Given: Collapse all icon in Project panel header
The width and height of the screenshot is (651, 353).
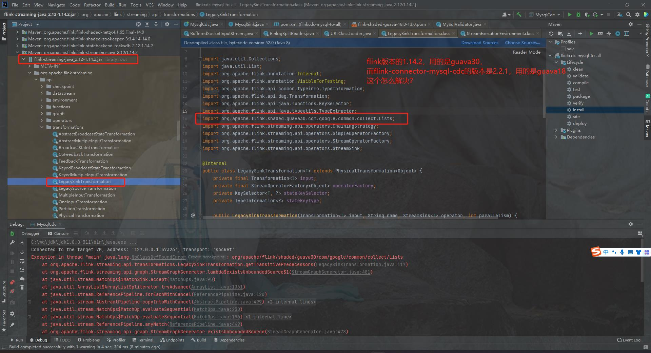Looking at the screenshot, I should click(156, 24).
